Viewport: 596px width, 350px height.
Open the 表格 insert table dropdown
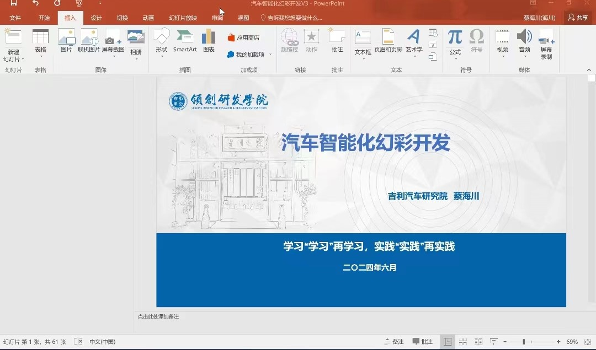(x=40, y=42)
